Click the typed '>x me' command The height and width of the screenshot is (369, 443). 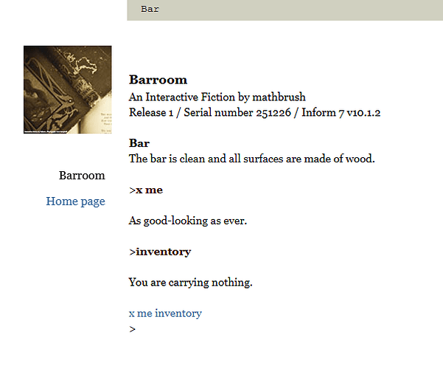click(x=146, y=190)
